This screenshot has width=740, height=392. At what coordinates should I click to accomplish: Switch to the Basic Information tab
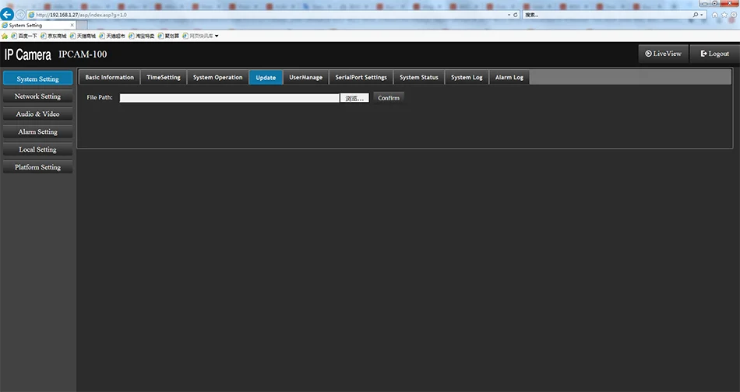tap(110, 77)
